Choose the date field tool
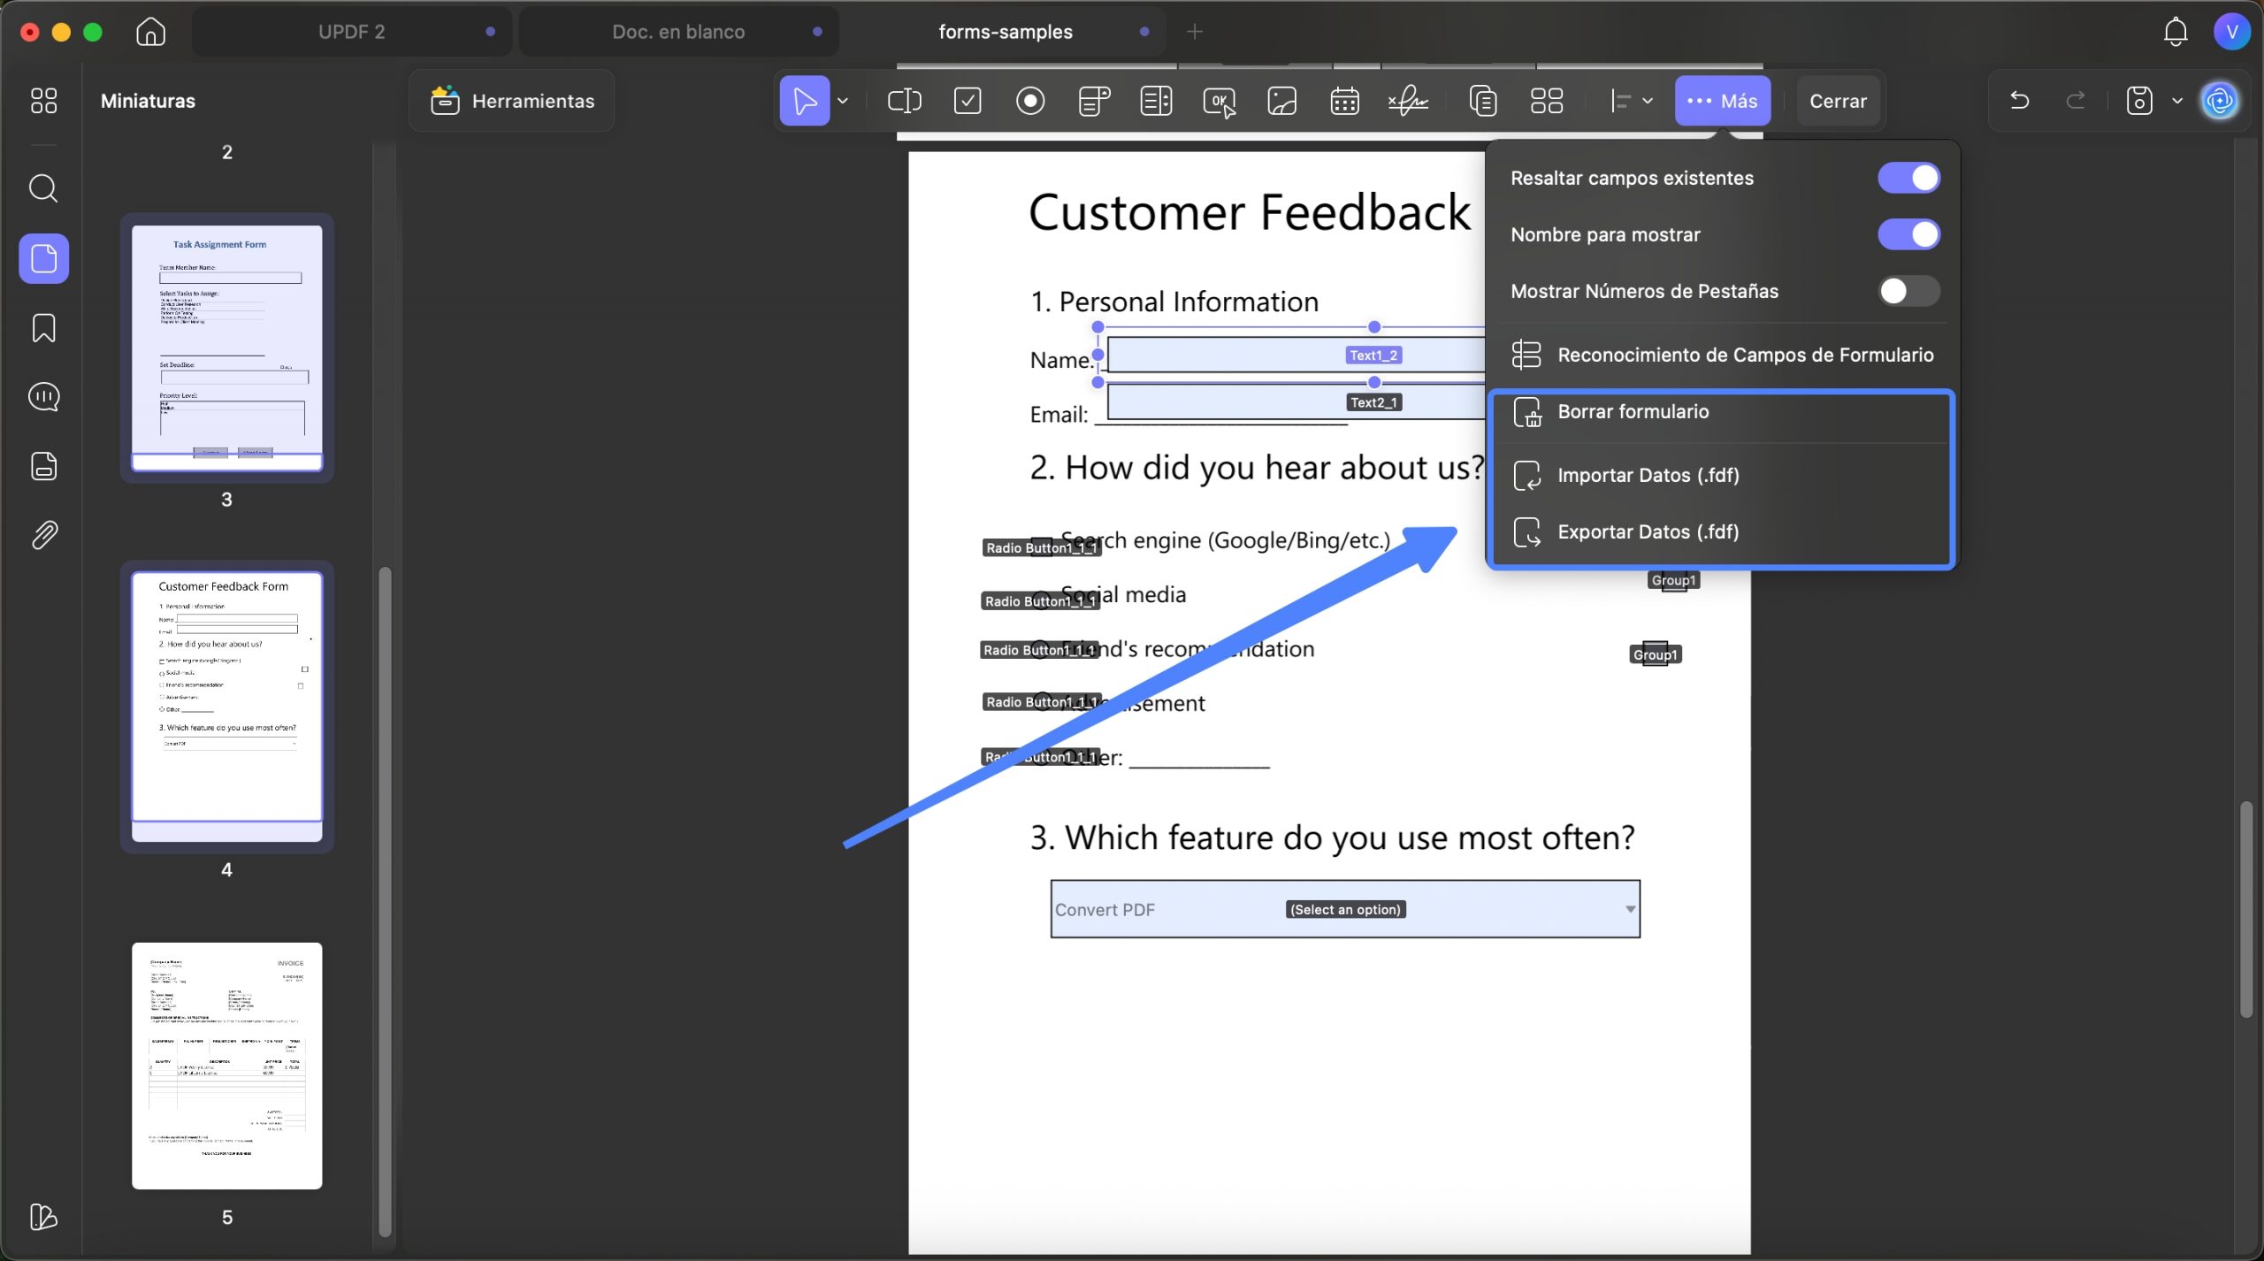 [x=1344, y=101]
